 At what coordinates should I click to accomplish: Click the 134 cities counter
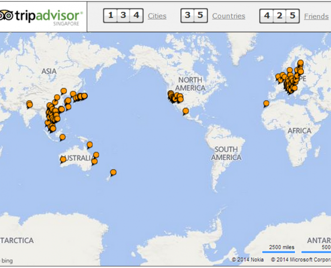123,15
